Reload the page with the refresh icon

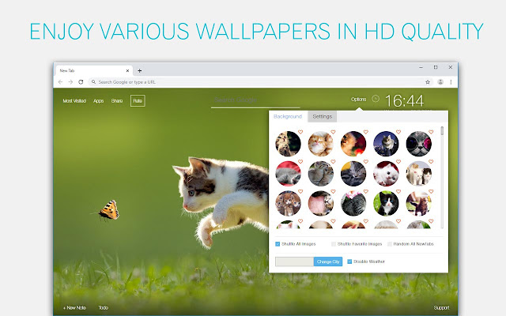(x=81, y=82)
